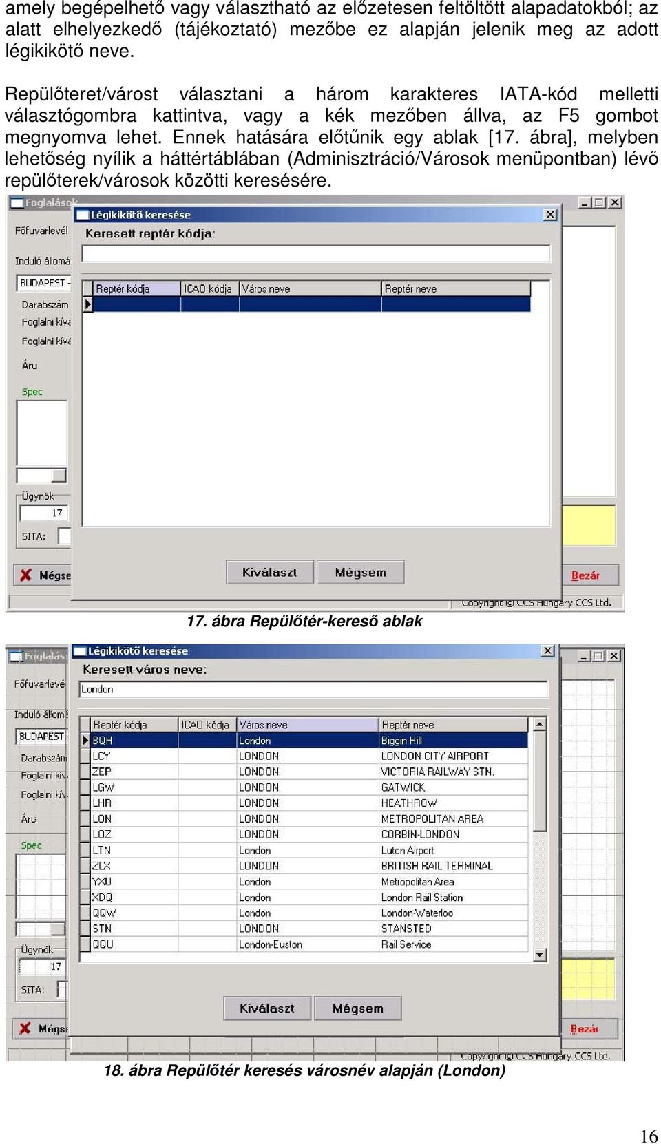Click the STANSTED name cell

[453, 929]
